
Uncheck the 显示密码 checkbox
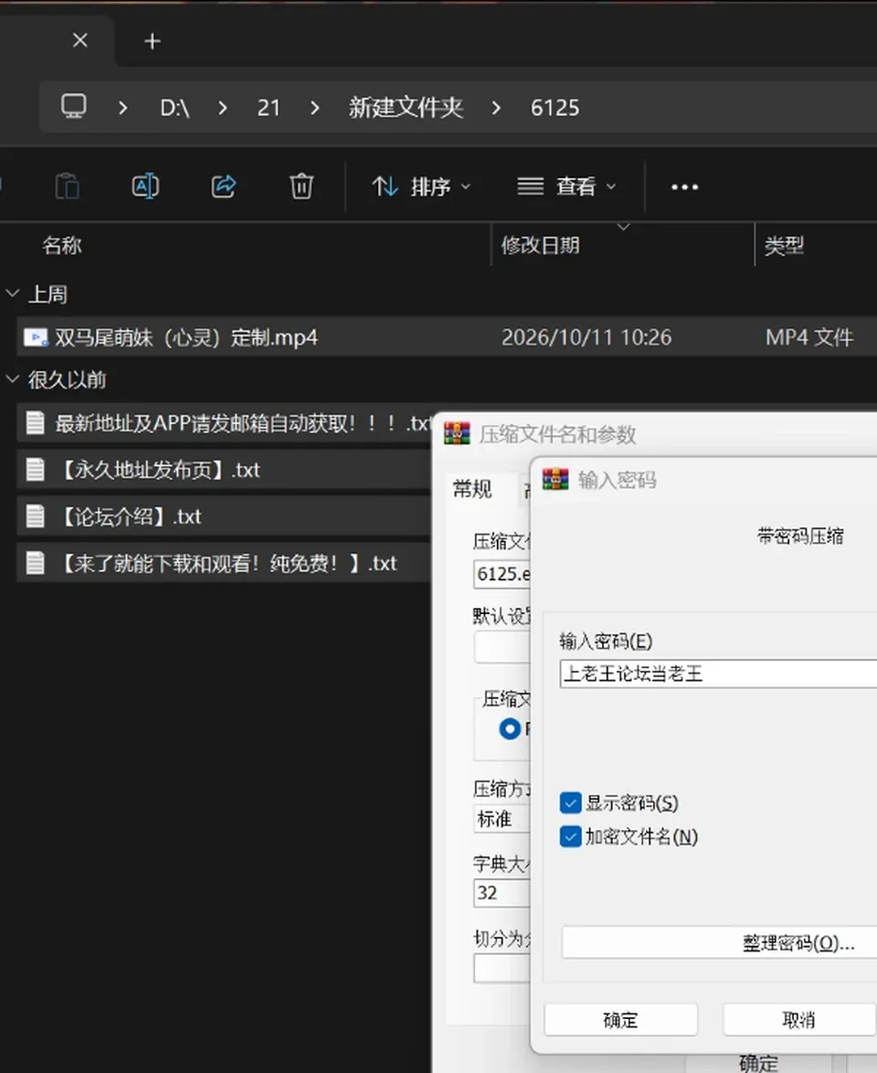(571, 802)
